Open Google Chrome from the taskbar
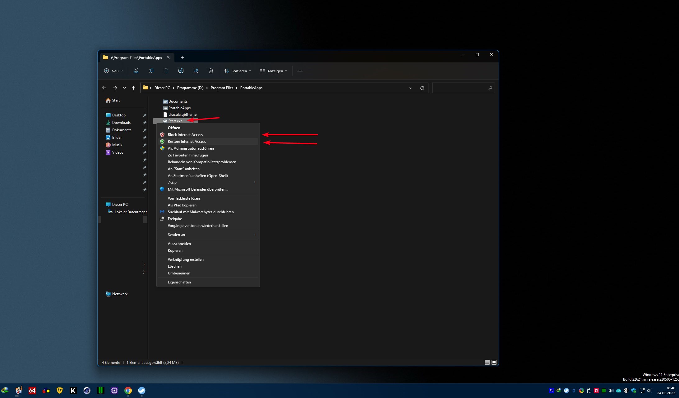Viewport: 679px width, 398px height. [128, 391]
